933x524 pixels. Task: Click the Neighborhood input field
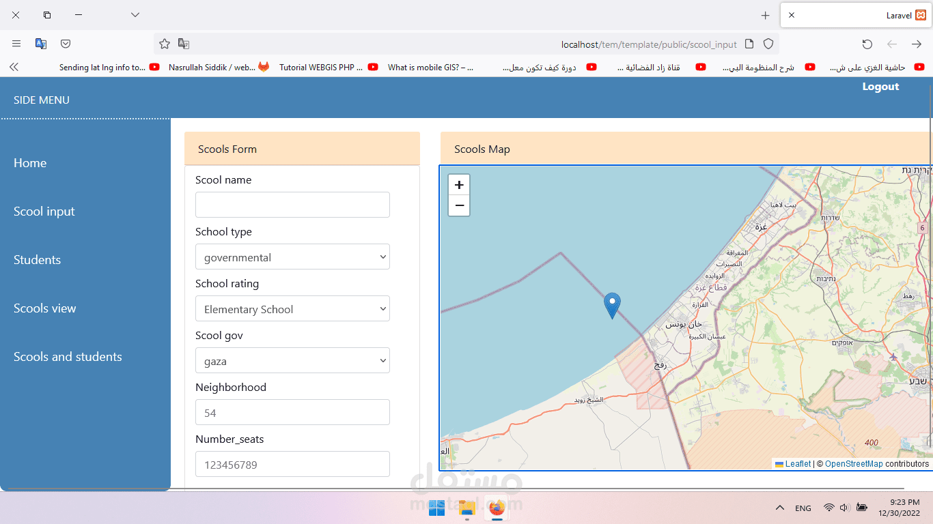292,413
